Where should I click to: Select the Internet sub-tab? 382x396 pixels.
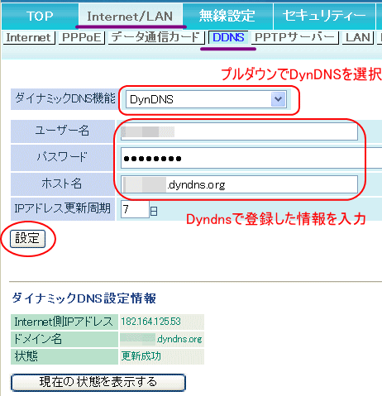click(29, 37)
